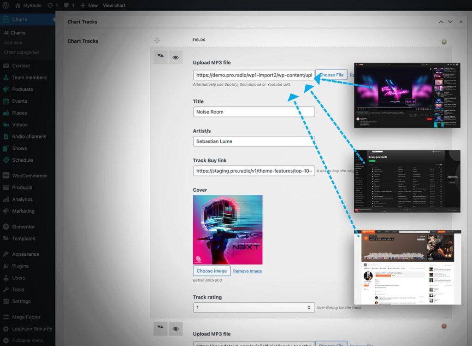Screen dimensions: 472x346
Task: Select Chart categories submenu item
Action: point(21,53)
